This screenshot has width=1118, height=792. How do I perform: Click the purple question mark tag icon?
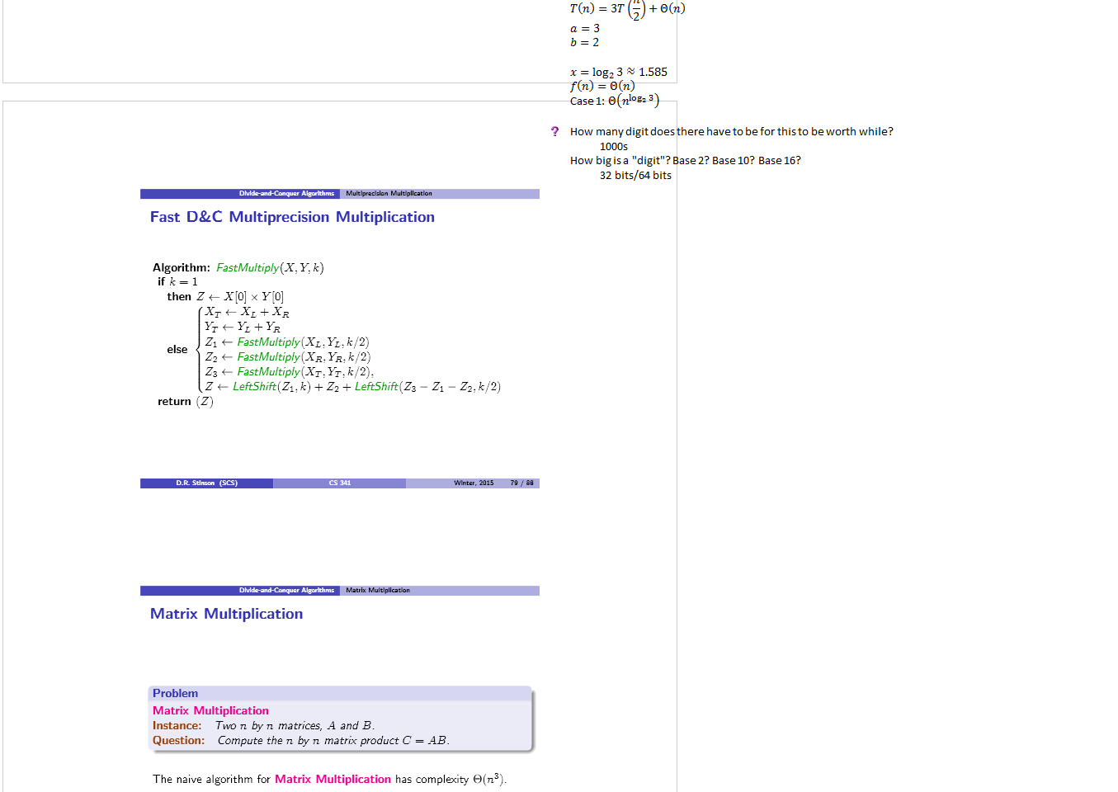554,131
